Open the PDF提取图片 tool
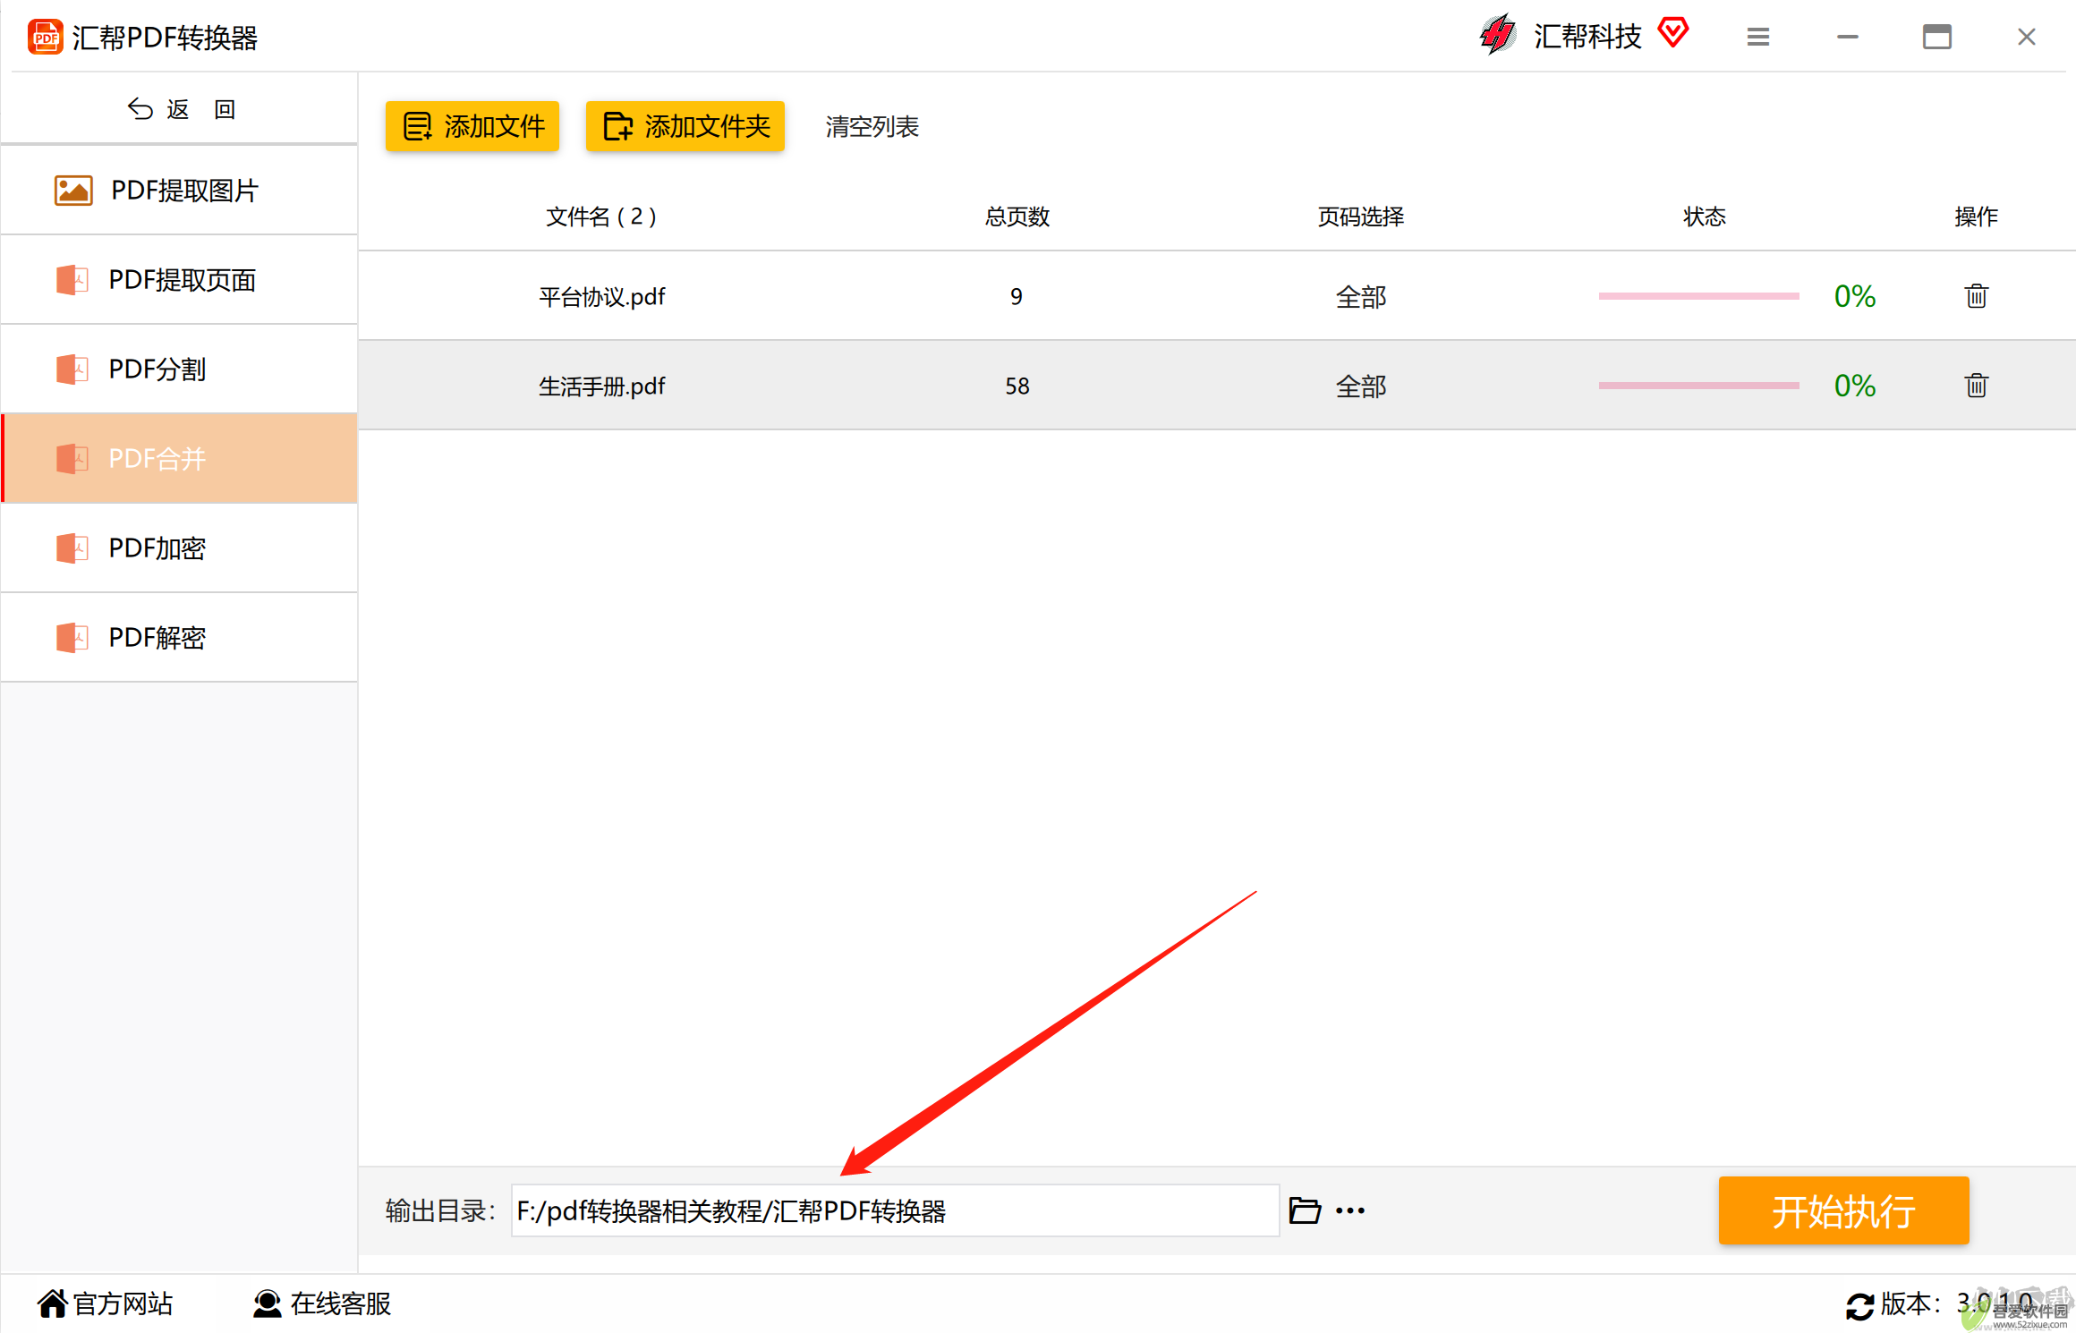 180,191
